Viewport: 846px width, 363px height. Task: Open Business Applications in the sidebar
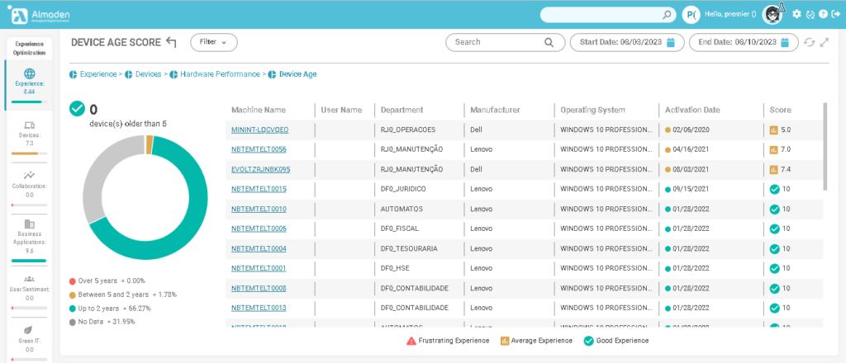pos(29,235)
